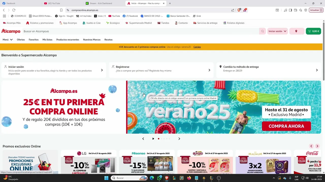Play the banner carousel
The width and height of the screenshot is (325, 182).
tap(153, 139)
